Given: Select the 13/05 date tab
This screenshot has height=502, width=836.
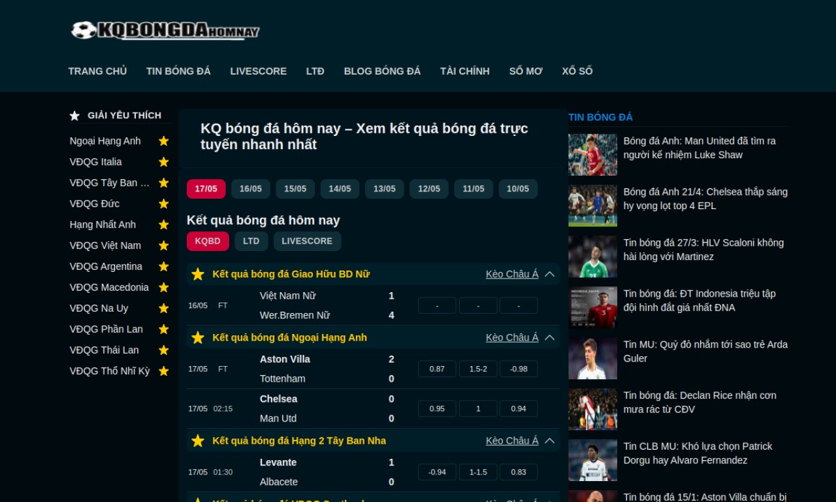Looking at the screenshot, I should tap(385, 189).
